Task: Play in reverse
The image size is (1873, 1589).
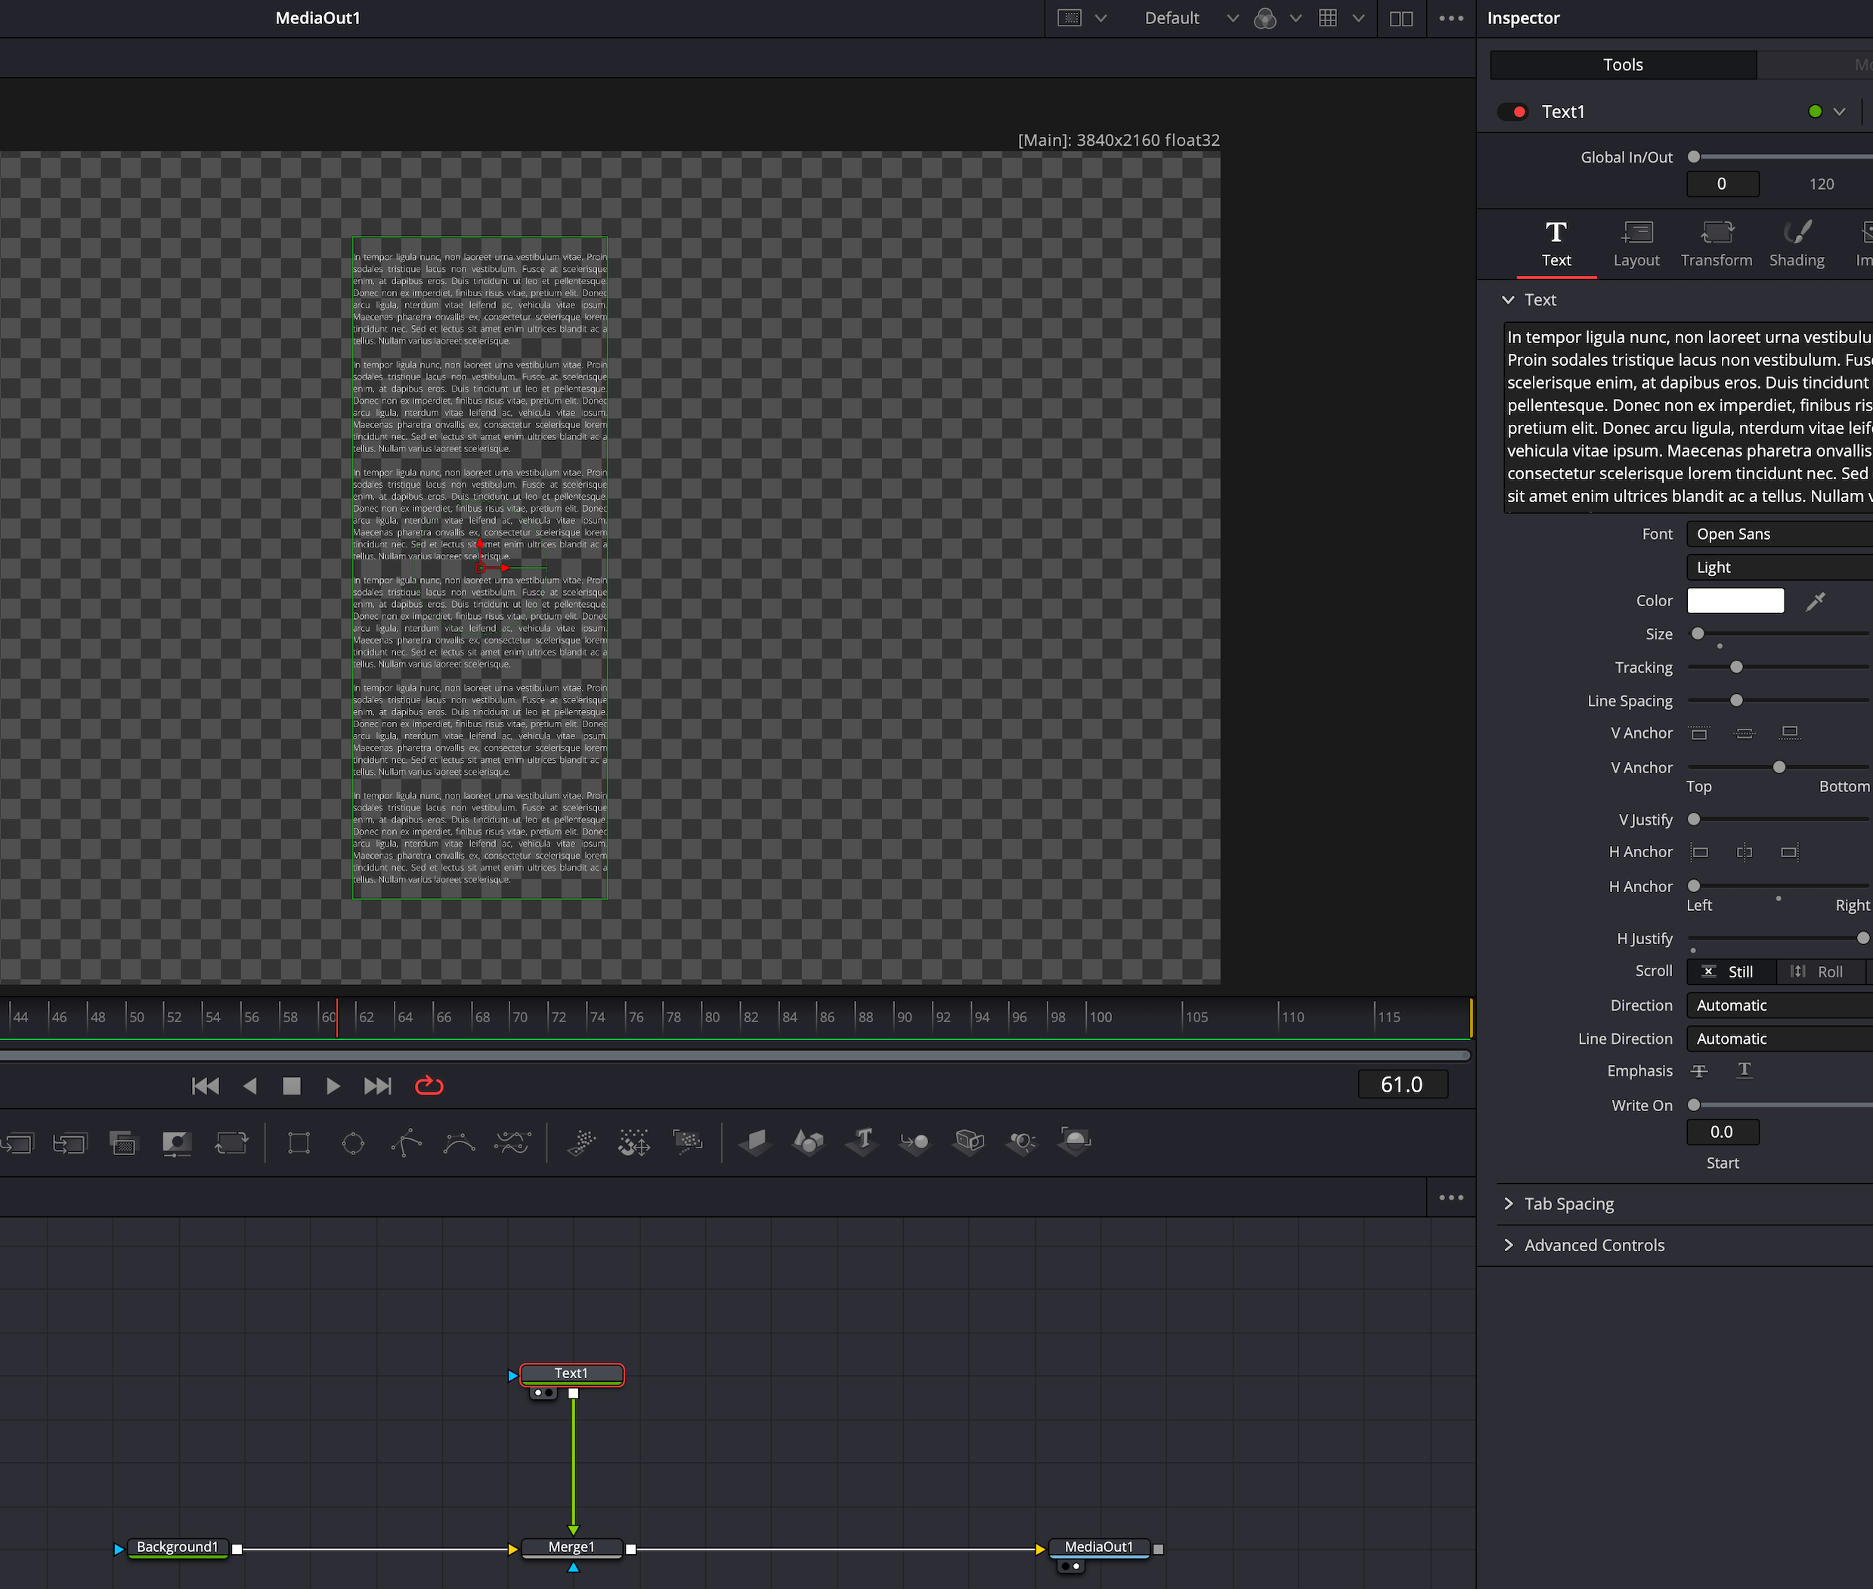Action: [x=249, y=1086]
